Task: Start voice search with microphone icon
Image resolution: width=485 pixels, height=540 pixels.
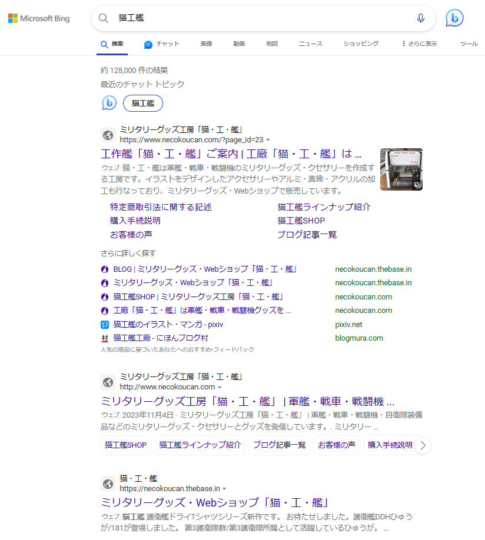Action: pos(420,18)
